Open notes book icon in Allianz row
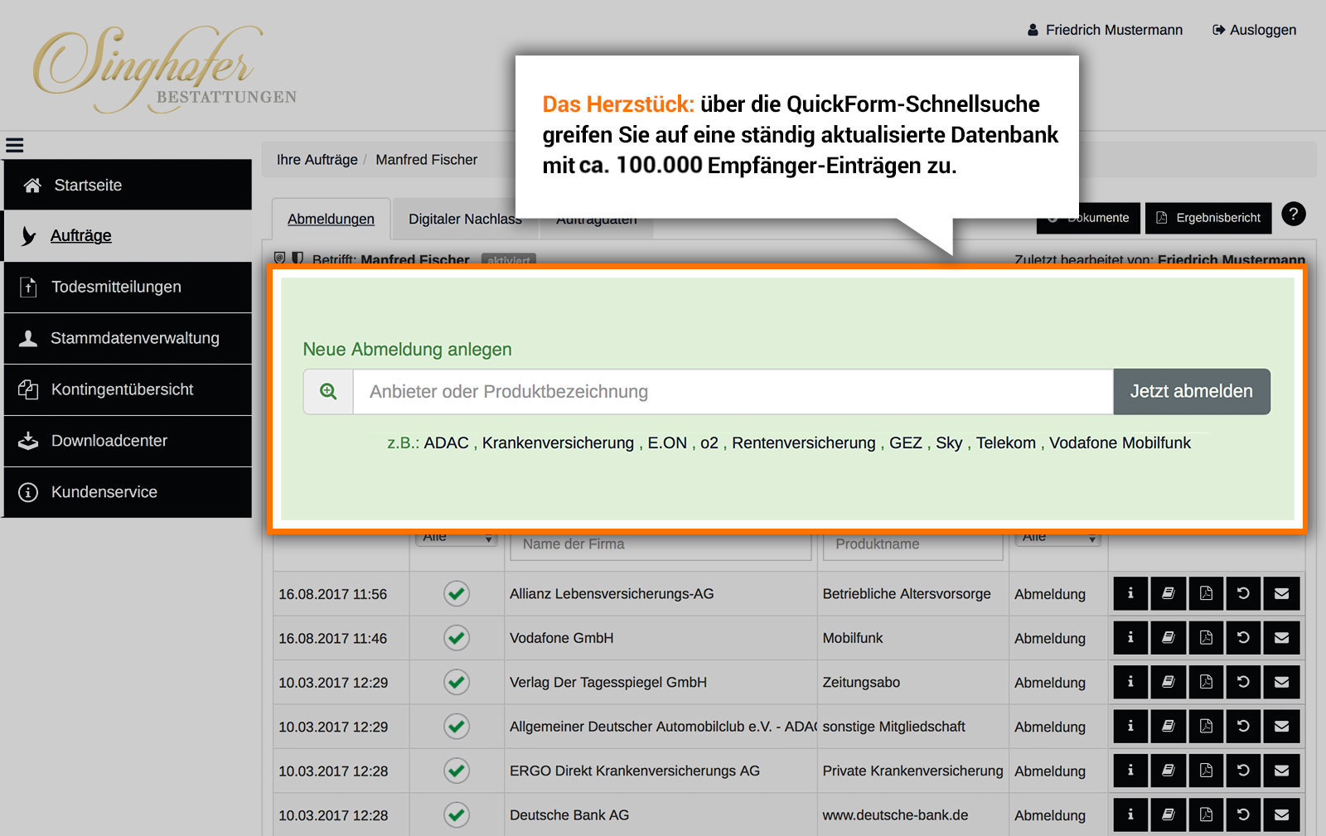 (1168, 593)
